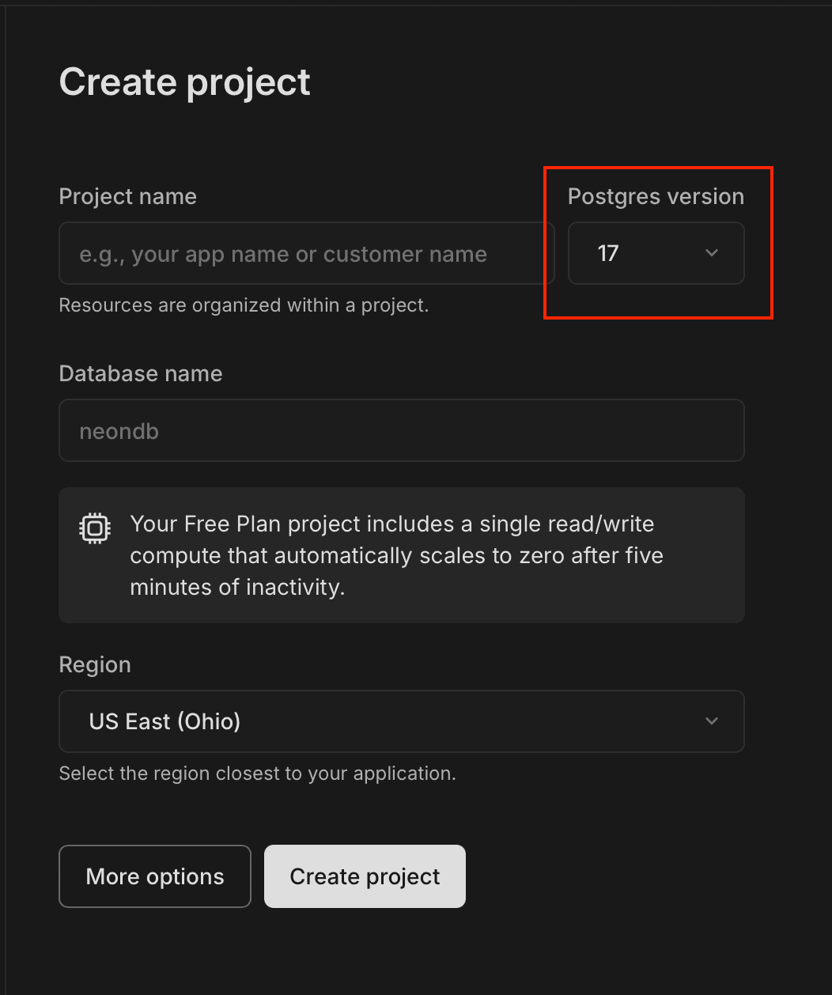Click the 'Select the region closest' helper text
This screenshot has height=995, width=832.
coord(257,774)
